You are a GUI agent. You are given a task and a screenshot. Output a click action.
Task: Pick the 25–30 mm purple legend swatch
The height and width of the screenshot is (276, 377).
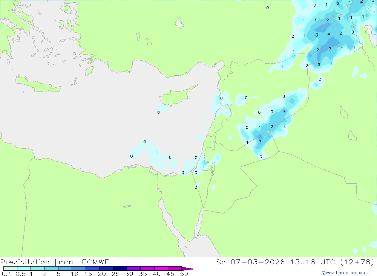120,268
